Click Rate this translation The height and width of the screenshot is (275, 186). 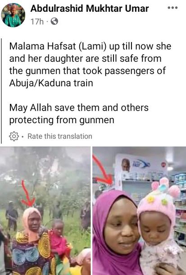tap(60, 136)
